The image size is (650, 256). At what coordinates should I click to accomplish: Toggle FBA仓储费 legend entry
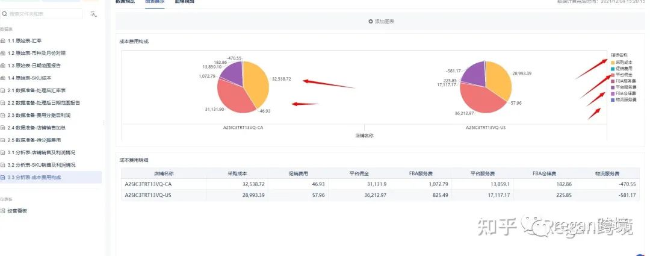point(624,94)
